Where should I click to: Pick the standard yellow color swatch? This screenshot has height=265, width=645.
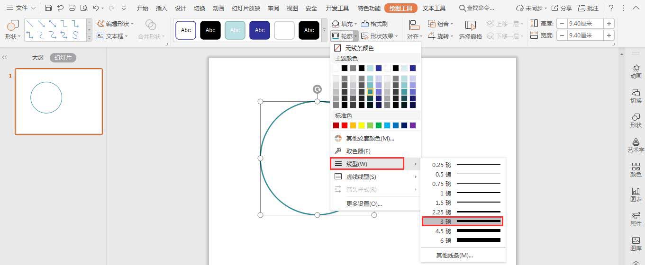tap(362, 125)
